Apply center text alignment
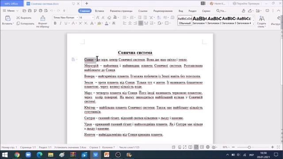Viewport: 283px width, 159px height. pyautogui.click(x=130, y=23)
